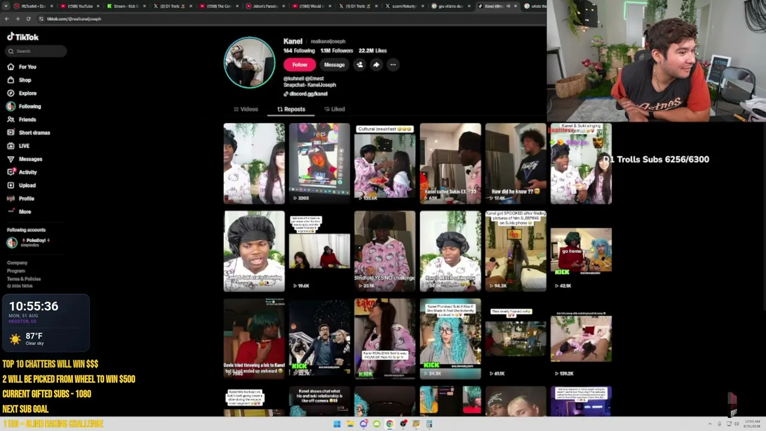766x431 pixels.
Task: Open the 'Blindfold YES/NO challenge' video
Action: pyautogui.click(x=385, y=251)
